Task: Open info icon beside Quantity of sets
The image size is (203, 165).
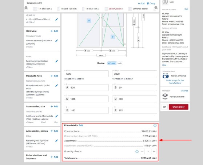Action: (x=137, y=152)
